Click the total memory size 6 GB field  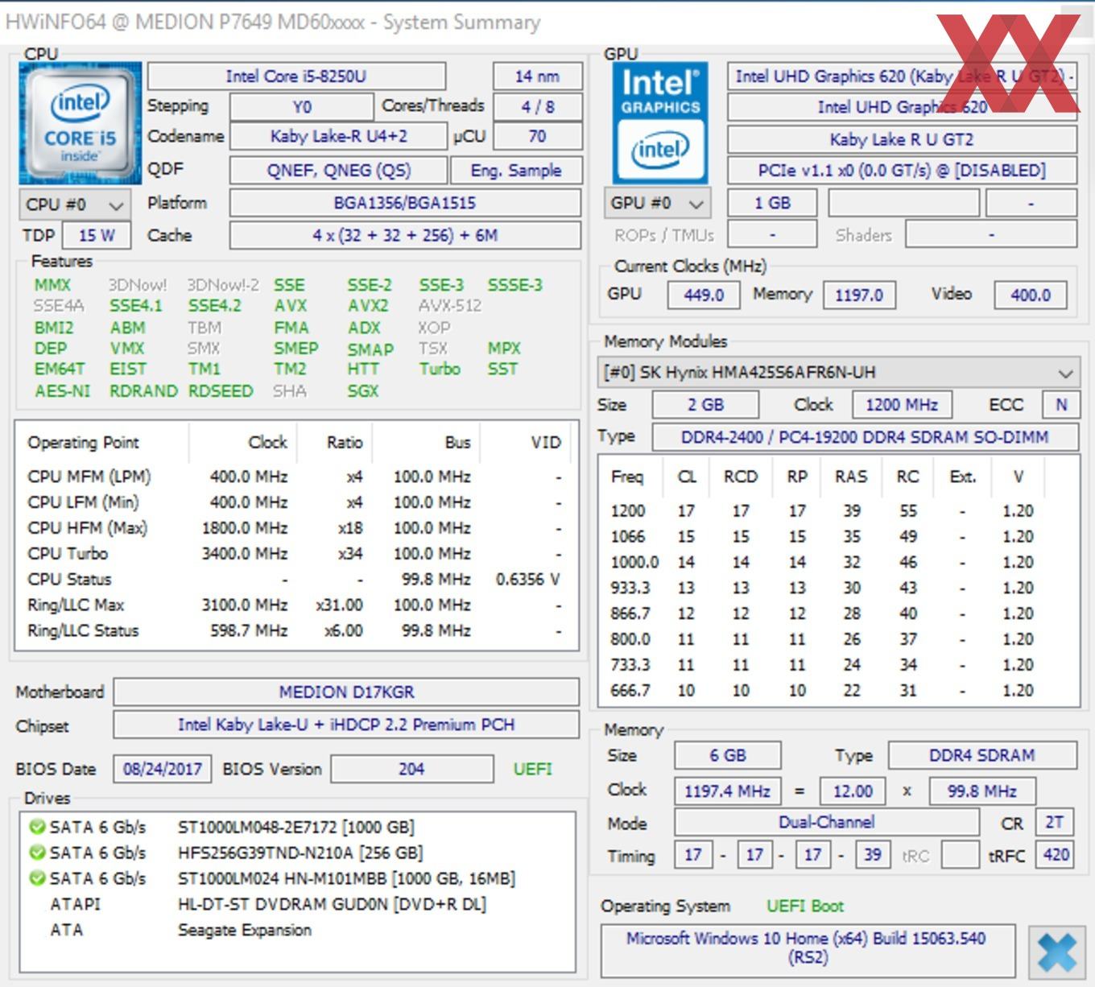coord(727,756)
